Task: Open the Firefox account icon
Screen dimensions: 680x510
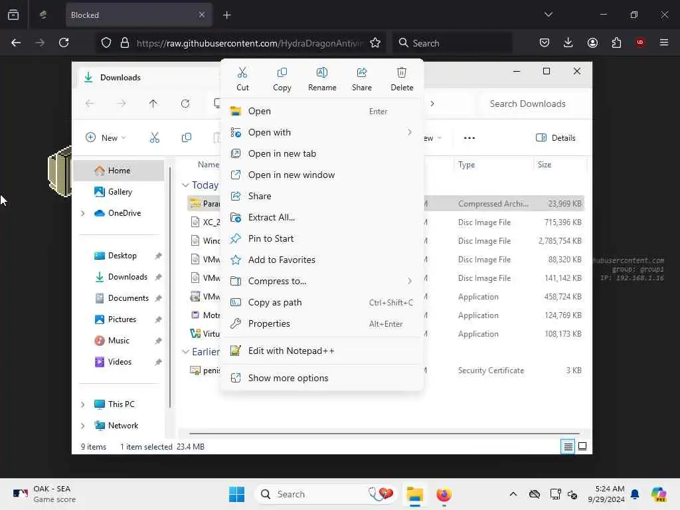Action: click(x=592, y=42)
